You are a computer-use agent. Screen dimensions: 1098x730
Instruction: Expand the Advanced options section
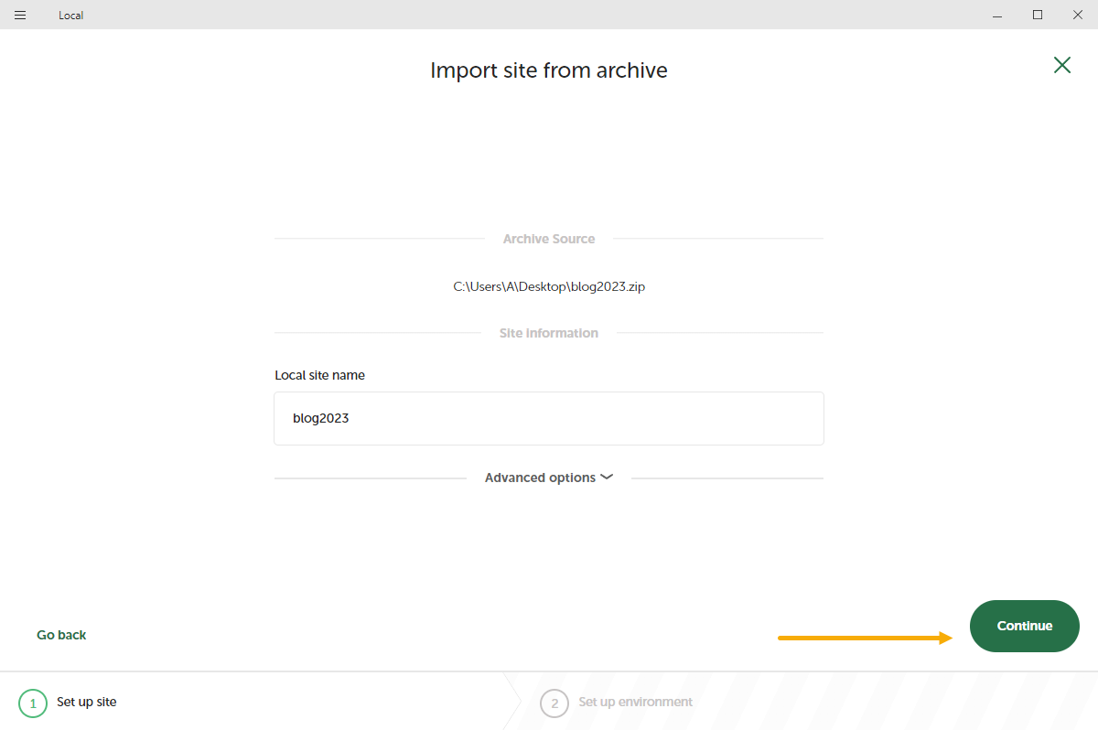point(540,478)
